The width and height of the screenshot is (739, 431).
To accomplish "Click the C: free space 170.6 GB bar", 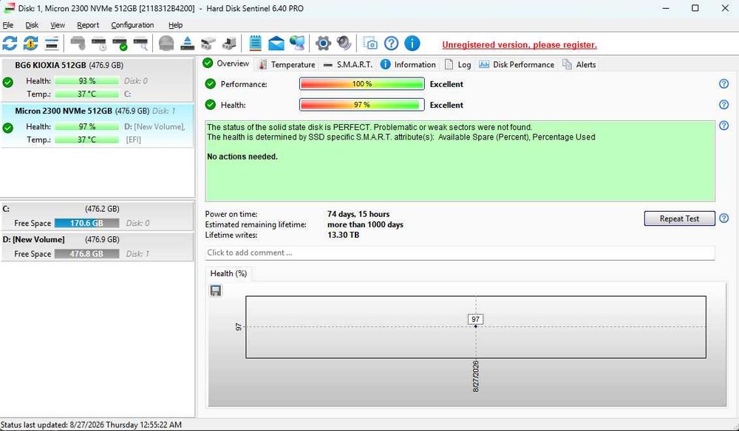I will (86, 223).
